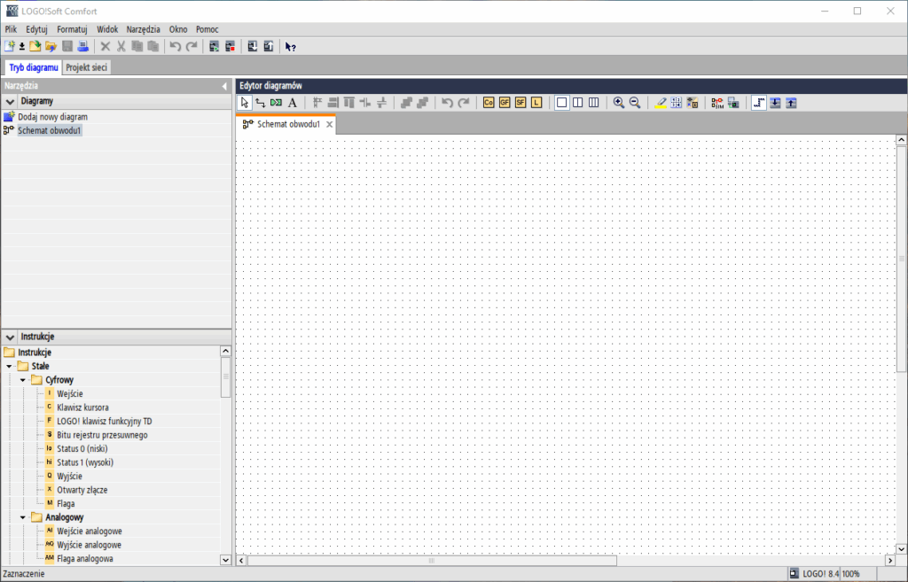The width and height of the screenshot is (908, 582).
Task: Click Dodaj nowy diagram
Action: click(x=52, y=117)
